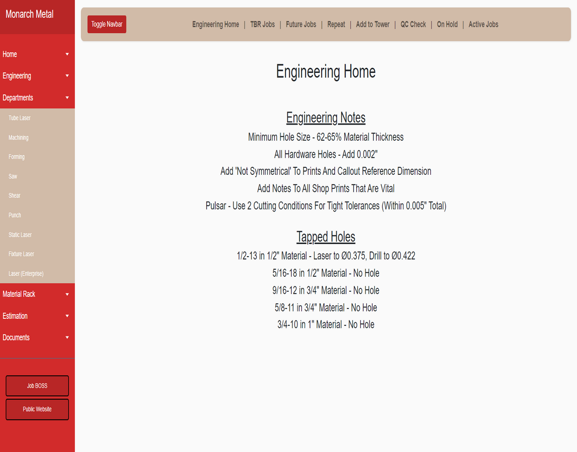This screenshot has width=577, height=452.
Task: Expand the Documents sidebar menu
Action: pyautogui.click(x=37, y=337)
